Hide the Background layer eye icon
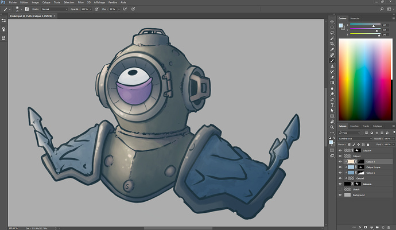This screenshot has width=396, height=230. tap(340, 195)
